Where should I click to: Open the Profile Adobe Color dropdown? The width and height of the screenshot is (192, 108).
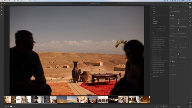177,11
